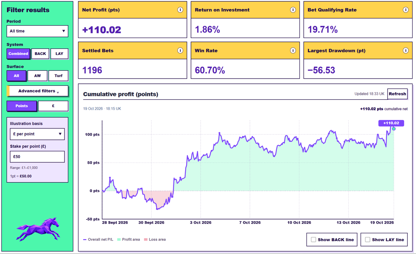Open the Win Rate info icon

(x=293, y=51)
